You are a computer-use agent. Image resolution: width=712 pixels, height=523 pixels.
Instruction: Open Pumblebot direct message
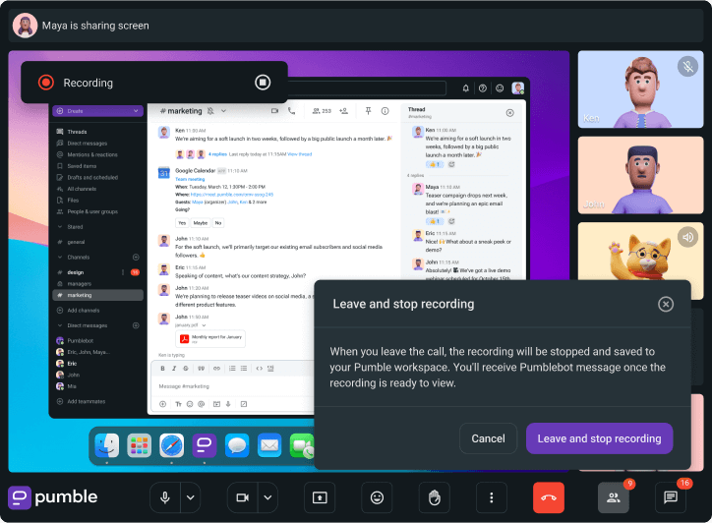(x=80, y=340)
